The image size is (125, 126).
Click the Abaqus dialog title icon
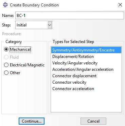point(5,5)
